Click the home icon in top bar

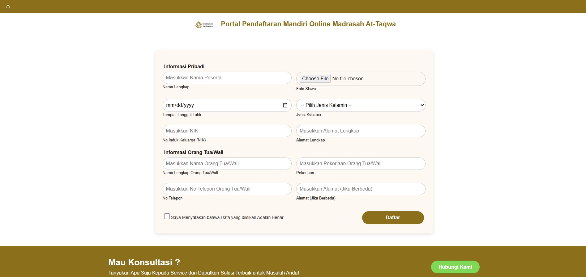8,6
